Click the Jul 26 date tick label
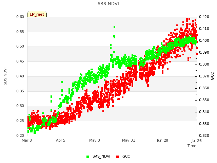The width and height of the screenshot is (217, 163). pos(197,141)
